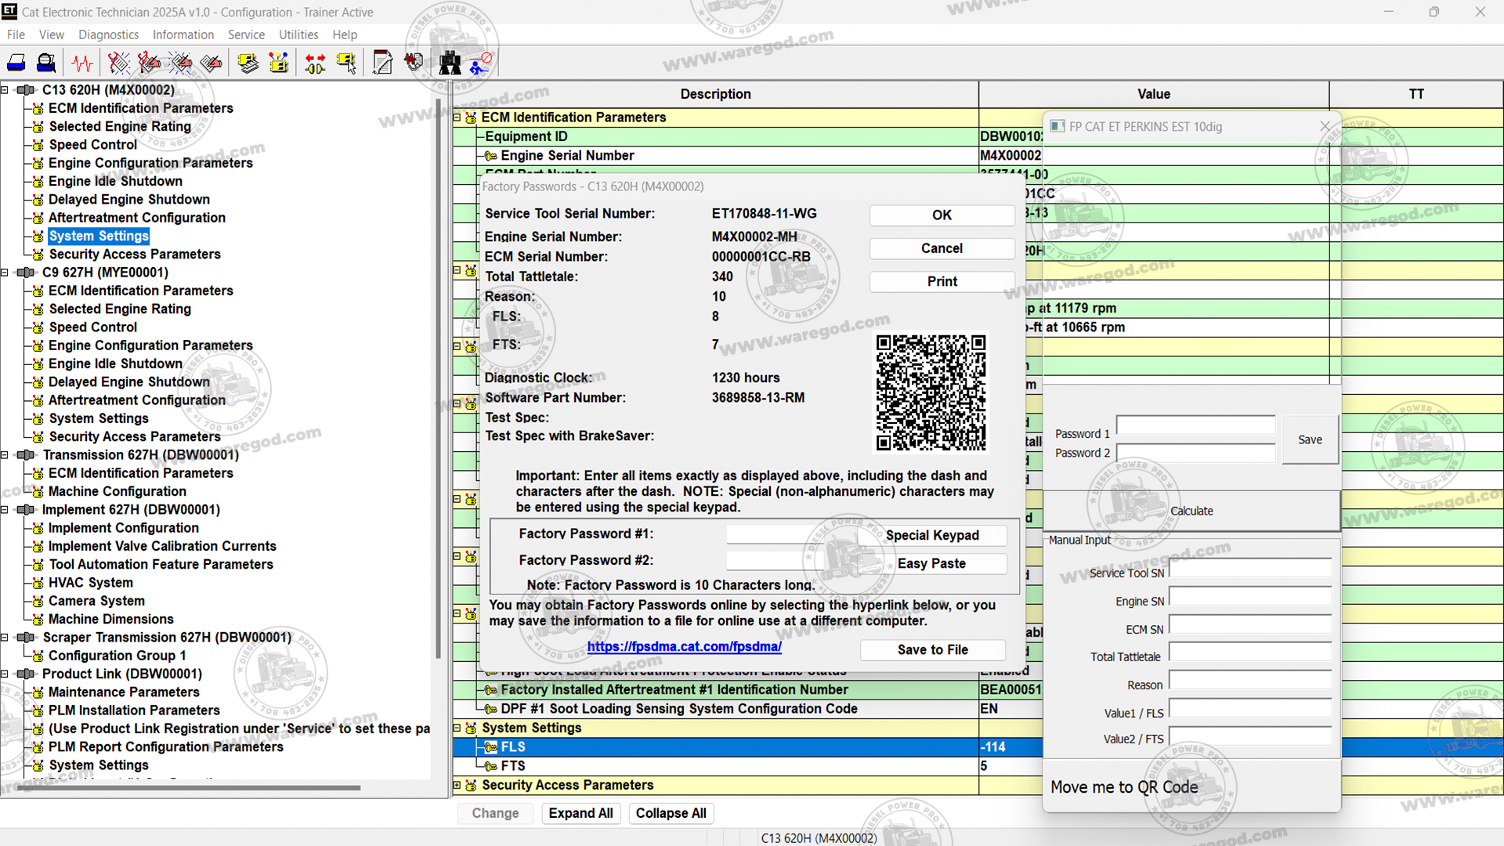Open the Utilities menu
1504x846 pixels.
298,34
